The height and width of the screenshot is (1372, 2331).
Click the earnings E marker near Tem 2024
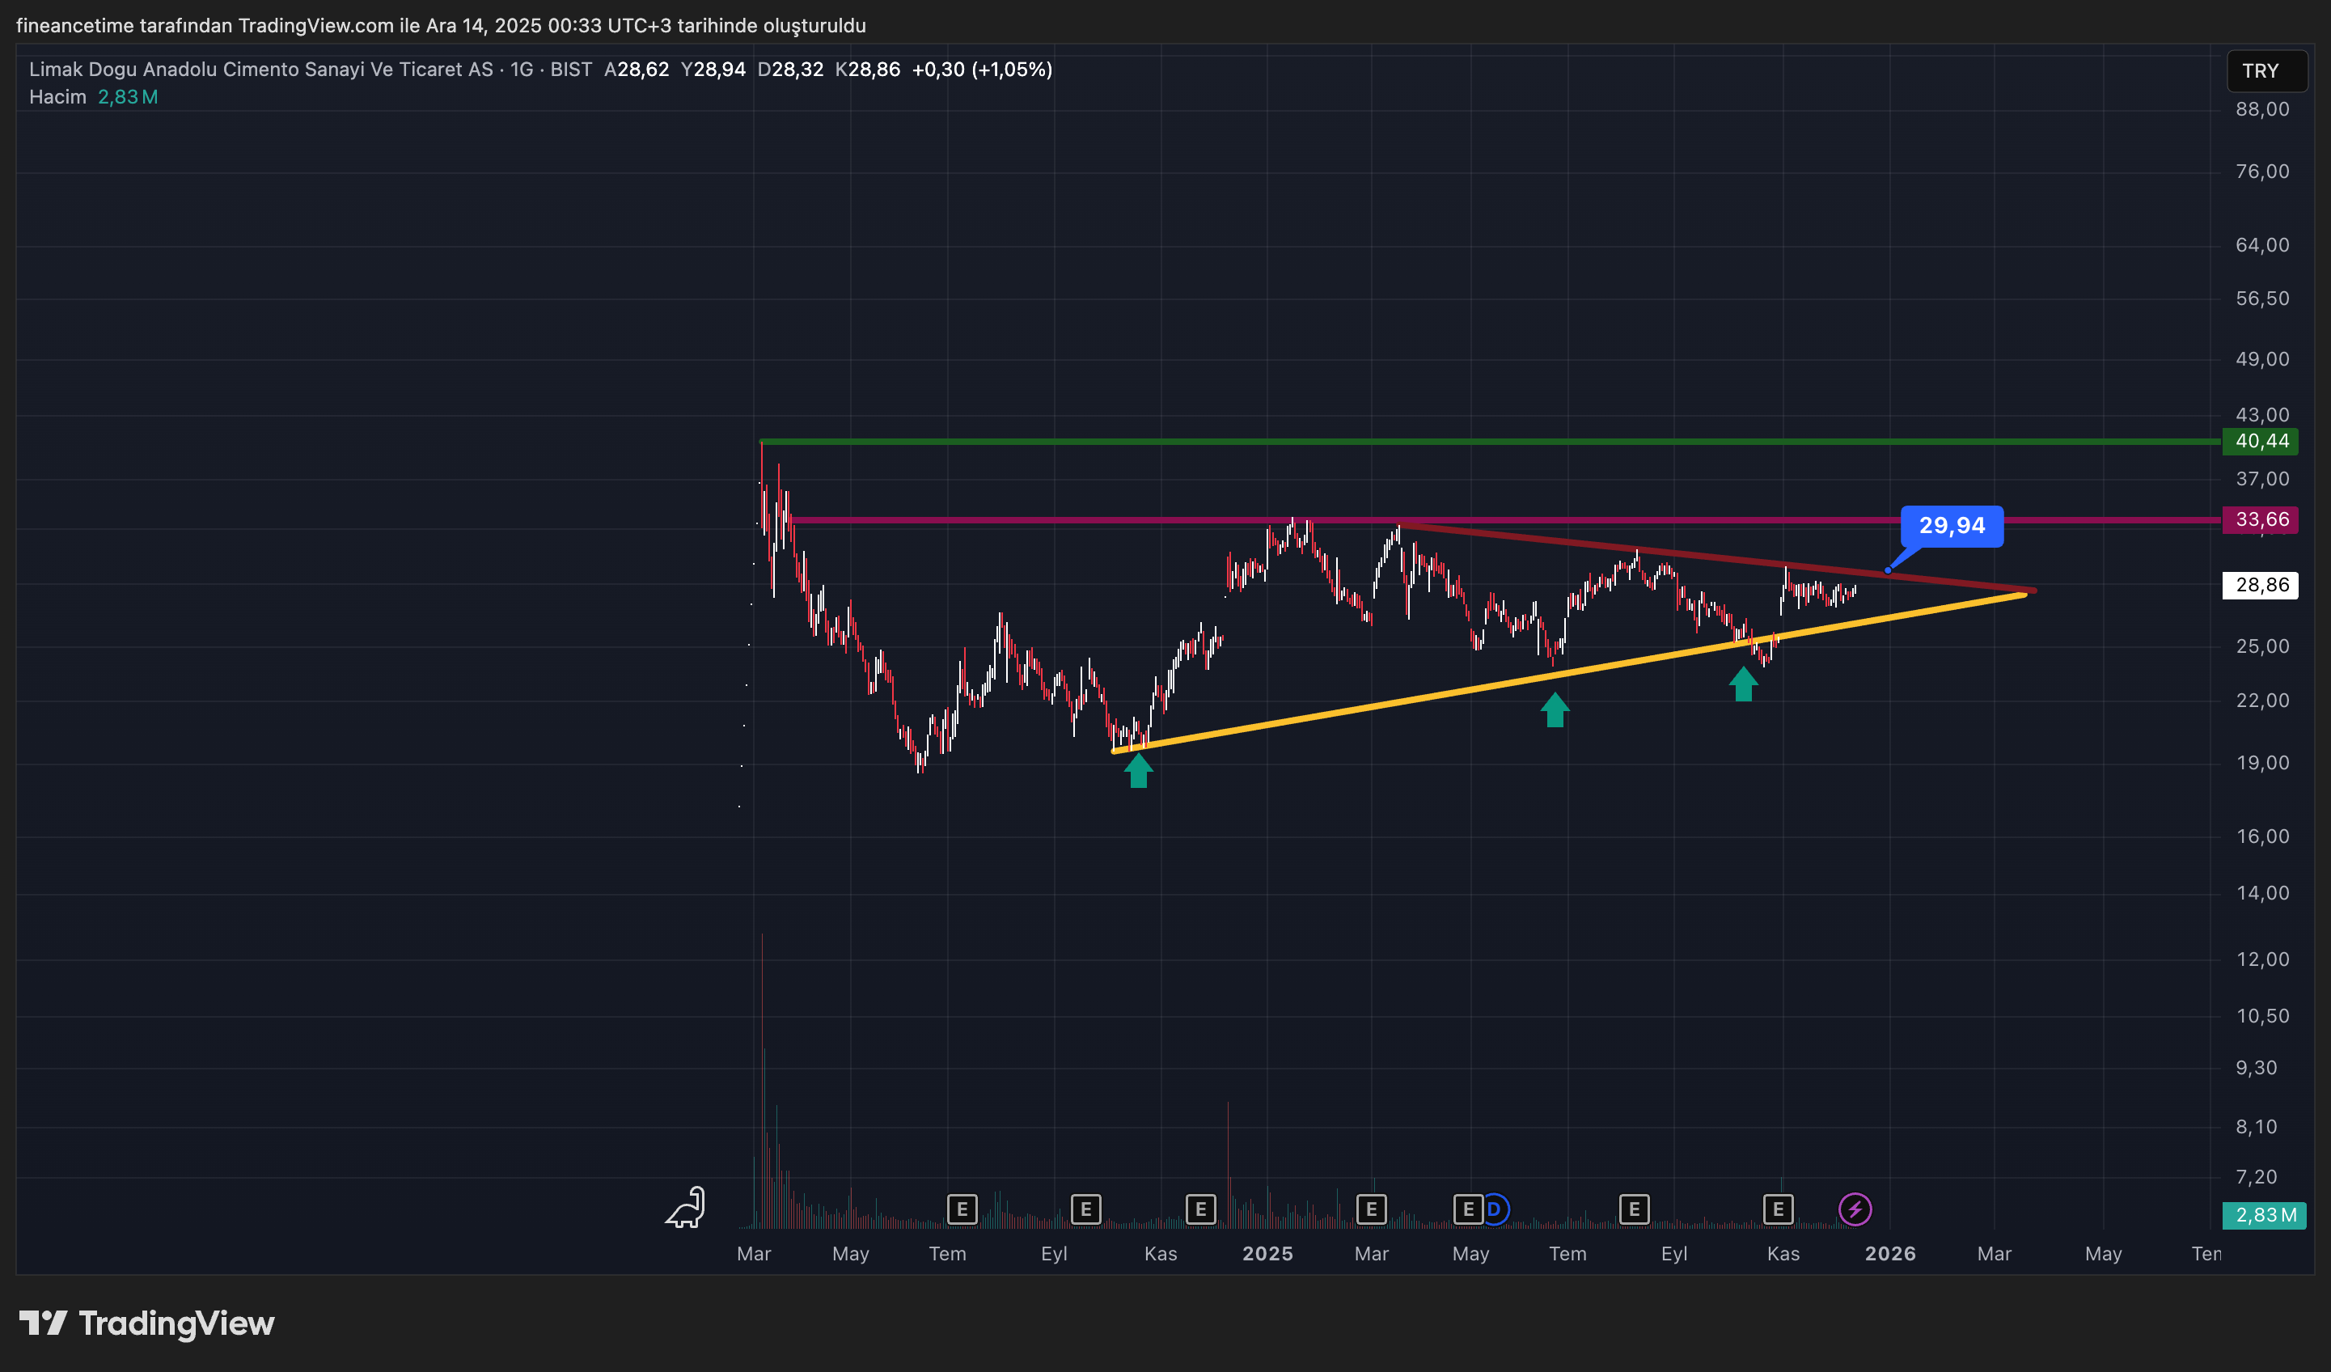pos(962,1209)
